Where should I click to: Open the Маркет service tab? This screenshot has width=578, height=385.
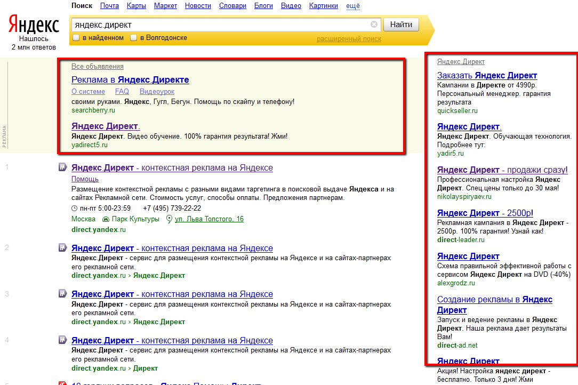(165, 6)
